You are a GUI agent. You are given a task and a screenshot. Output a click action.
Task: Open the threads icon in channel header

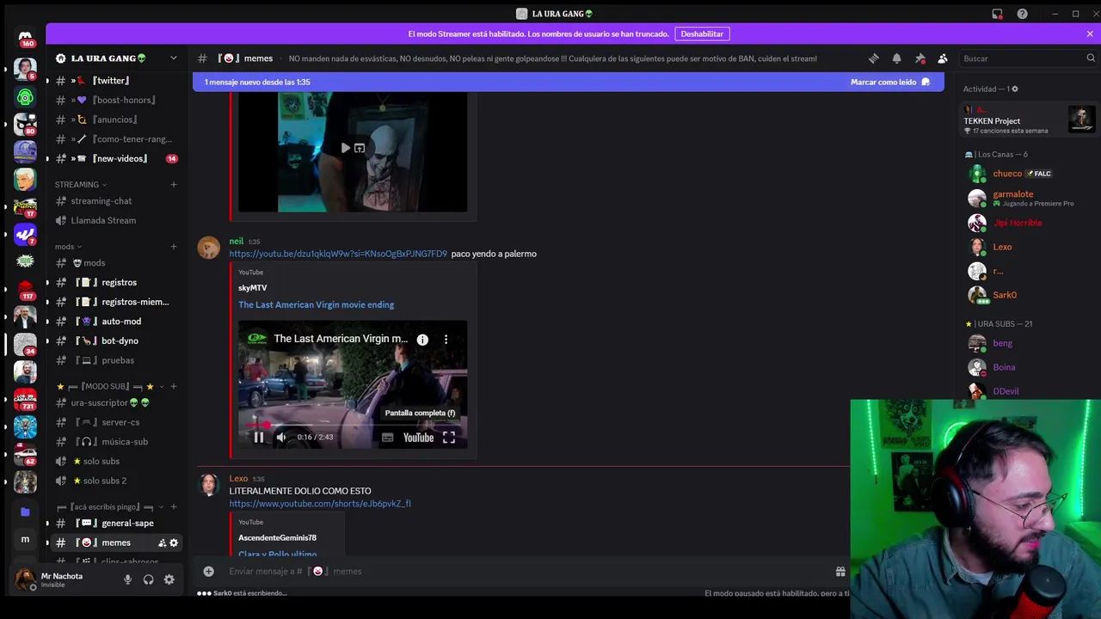[874, 58]
